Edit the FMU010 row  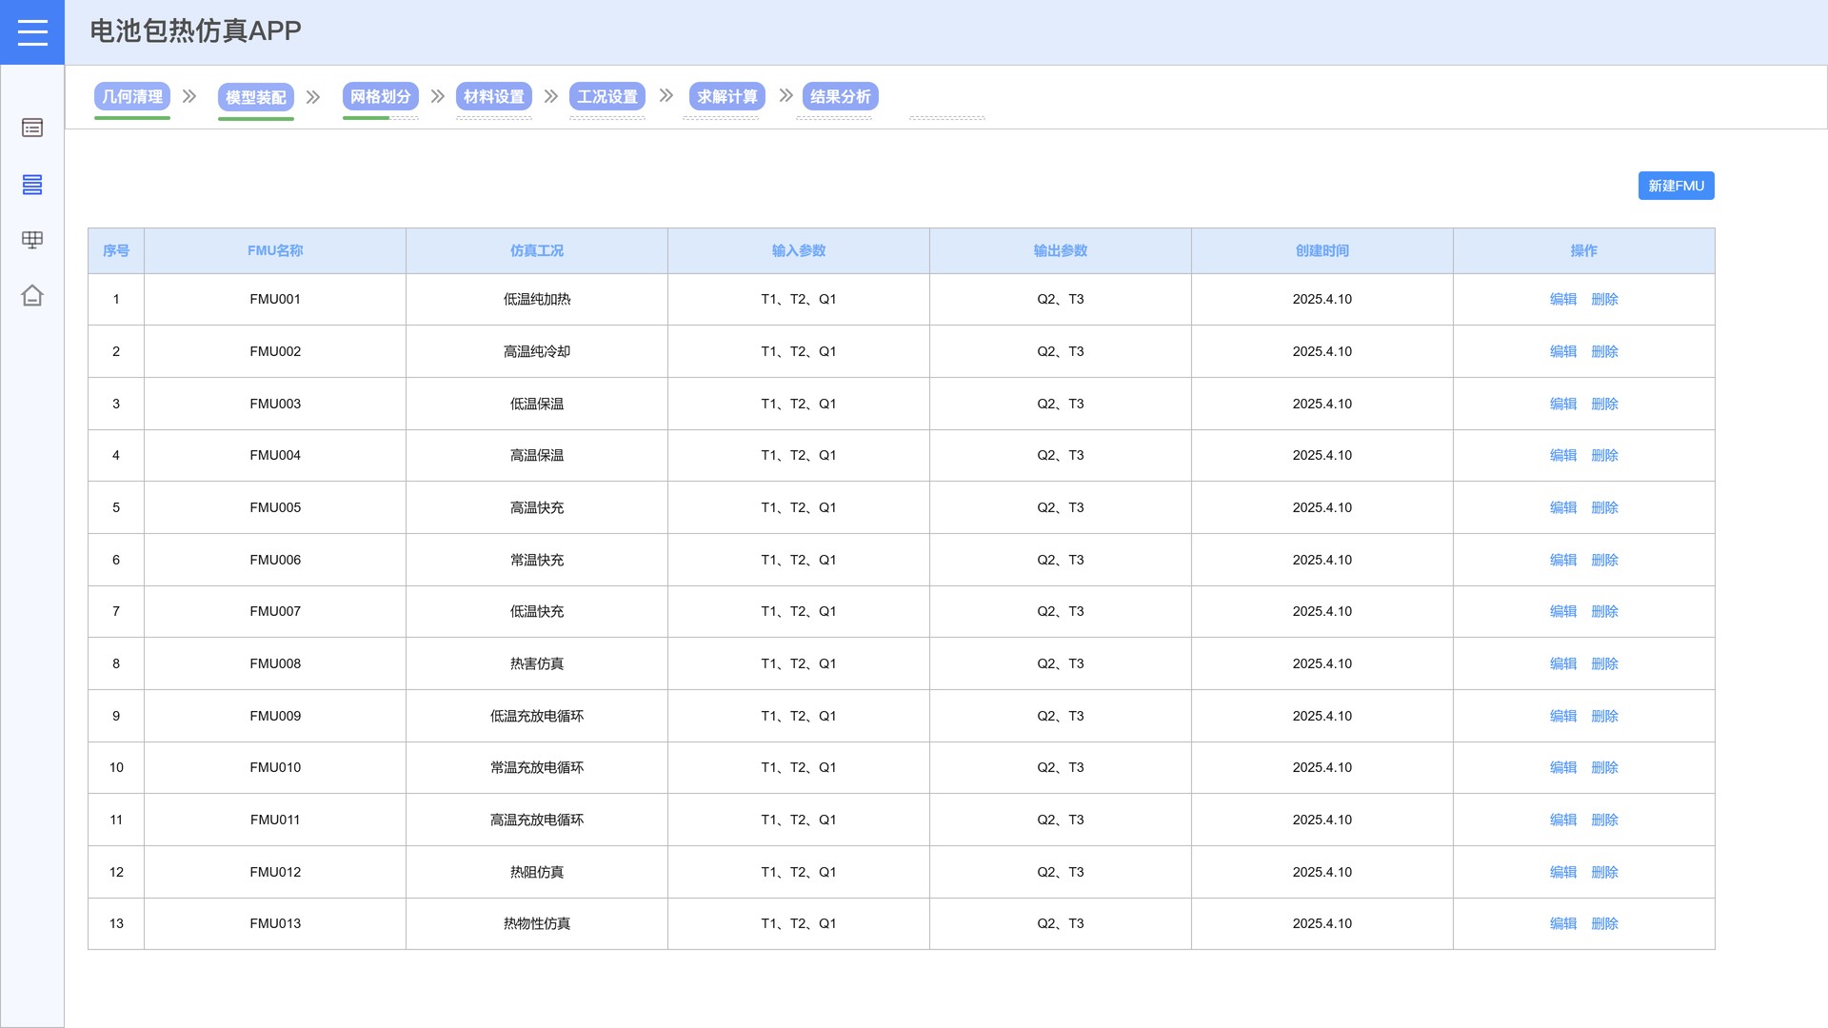[x=1563, y=768]
